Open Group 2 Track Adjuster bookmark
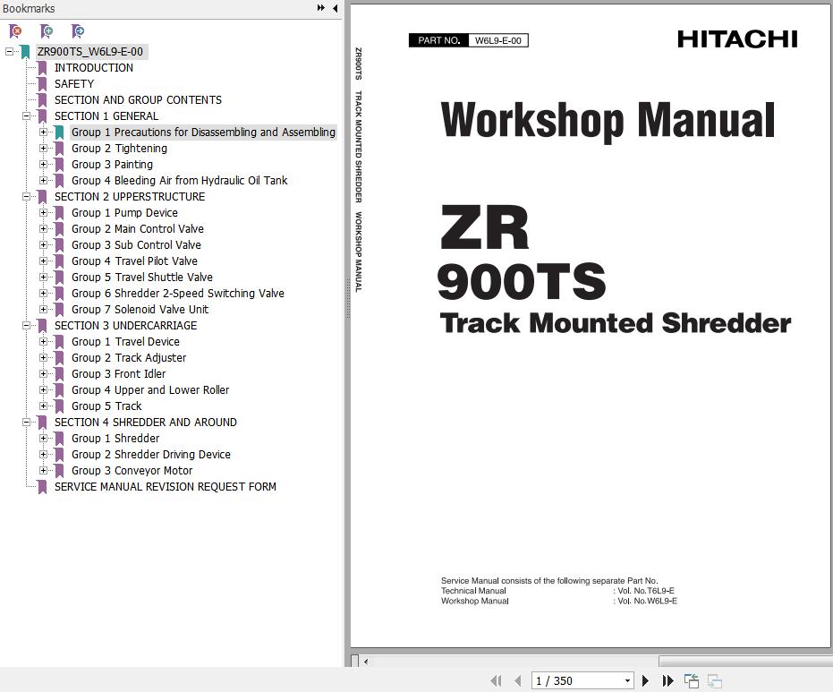Viewport: 833px width, 692px height. (129, 358)
